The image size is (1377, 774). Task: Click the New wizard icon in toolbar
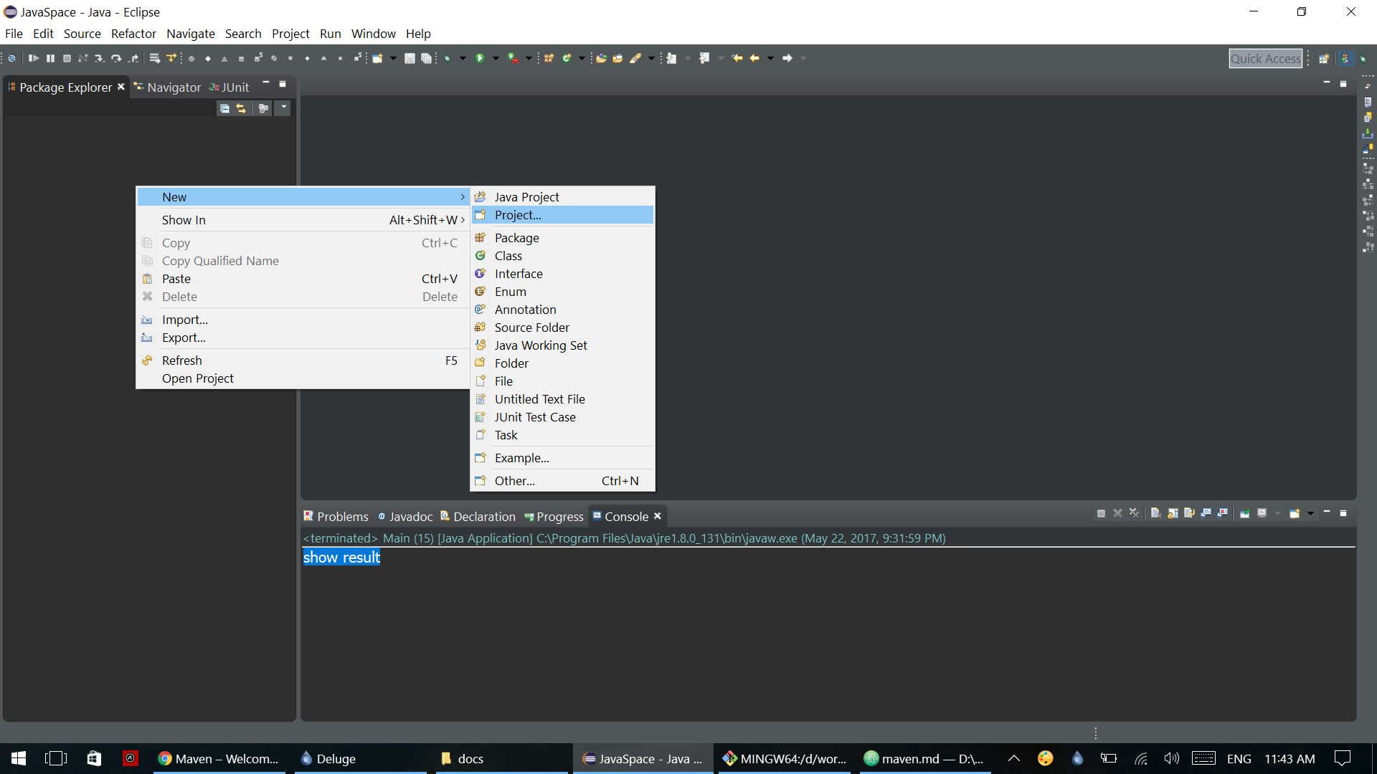tap(377, 58)
